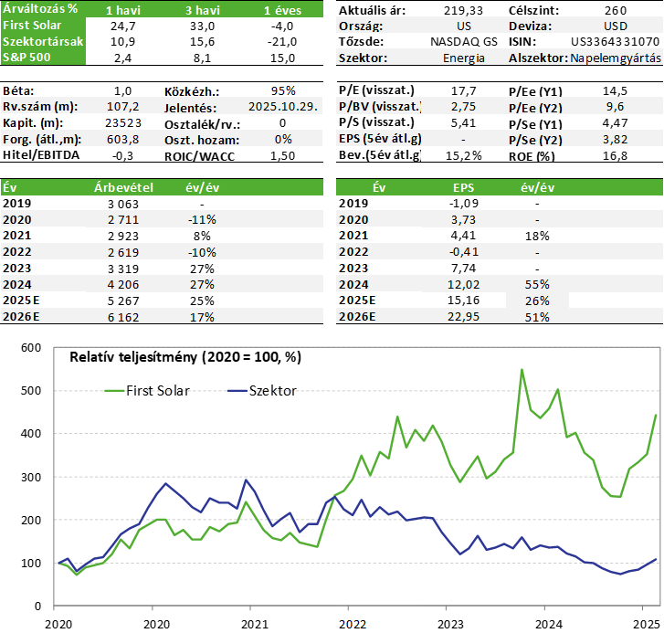The height and width of the screenshot is (633, 664).
Task: Click the exchange value 'NASDAQ GS'
Action: pyautogui.click(x=464, y=41)
